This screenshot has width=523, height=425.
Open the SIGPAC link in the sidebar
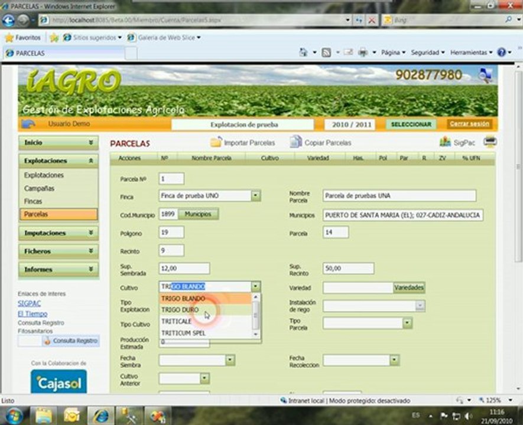pyautogui.click(x=30, y=303)
